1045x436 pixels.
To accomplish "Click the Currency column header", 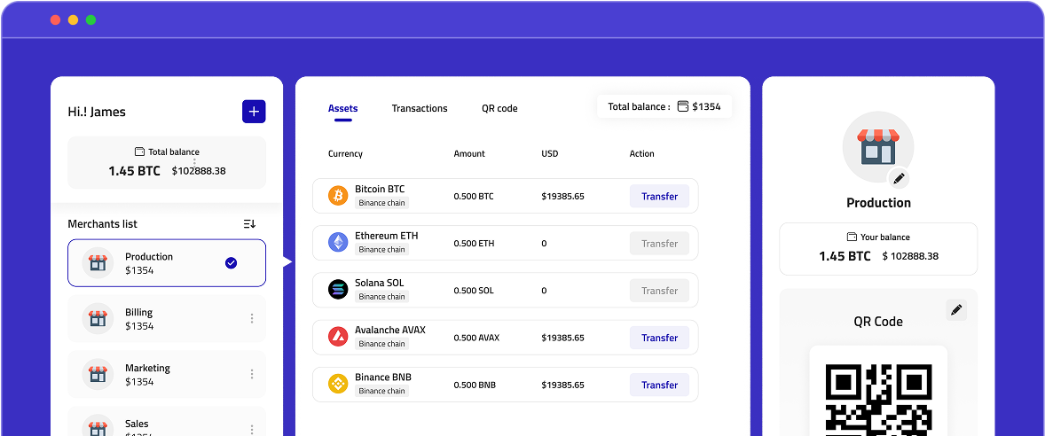I will (345, 154).
